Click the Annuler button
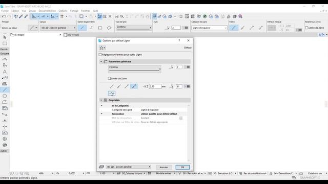 (x=164, y=167)
